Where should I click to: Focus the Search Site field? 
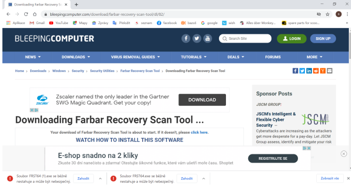(245, 39)
